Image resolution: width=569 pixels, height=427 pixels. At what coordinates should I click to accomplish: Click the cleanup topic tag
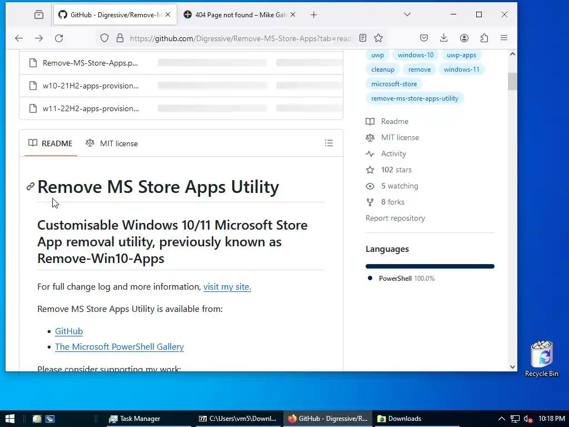[383, 69]
